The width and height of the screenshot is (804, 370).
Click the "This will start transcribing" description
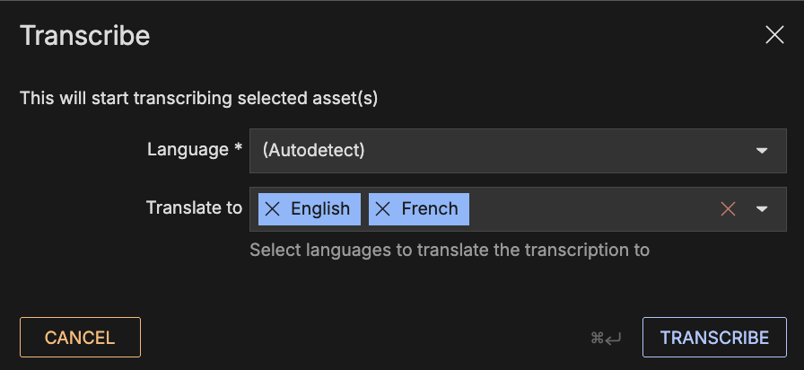198,98
